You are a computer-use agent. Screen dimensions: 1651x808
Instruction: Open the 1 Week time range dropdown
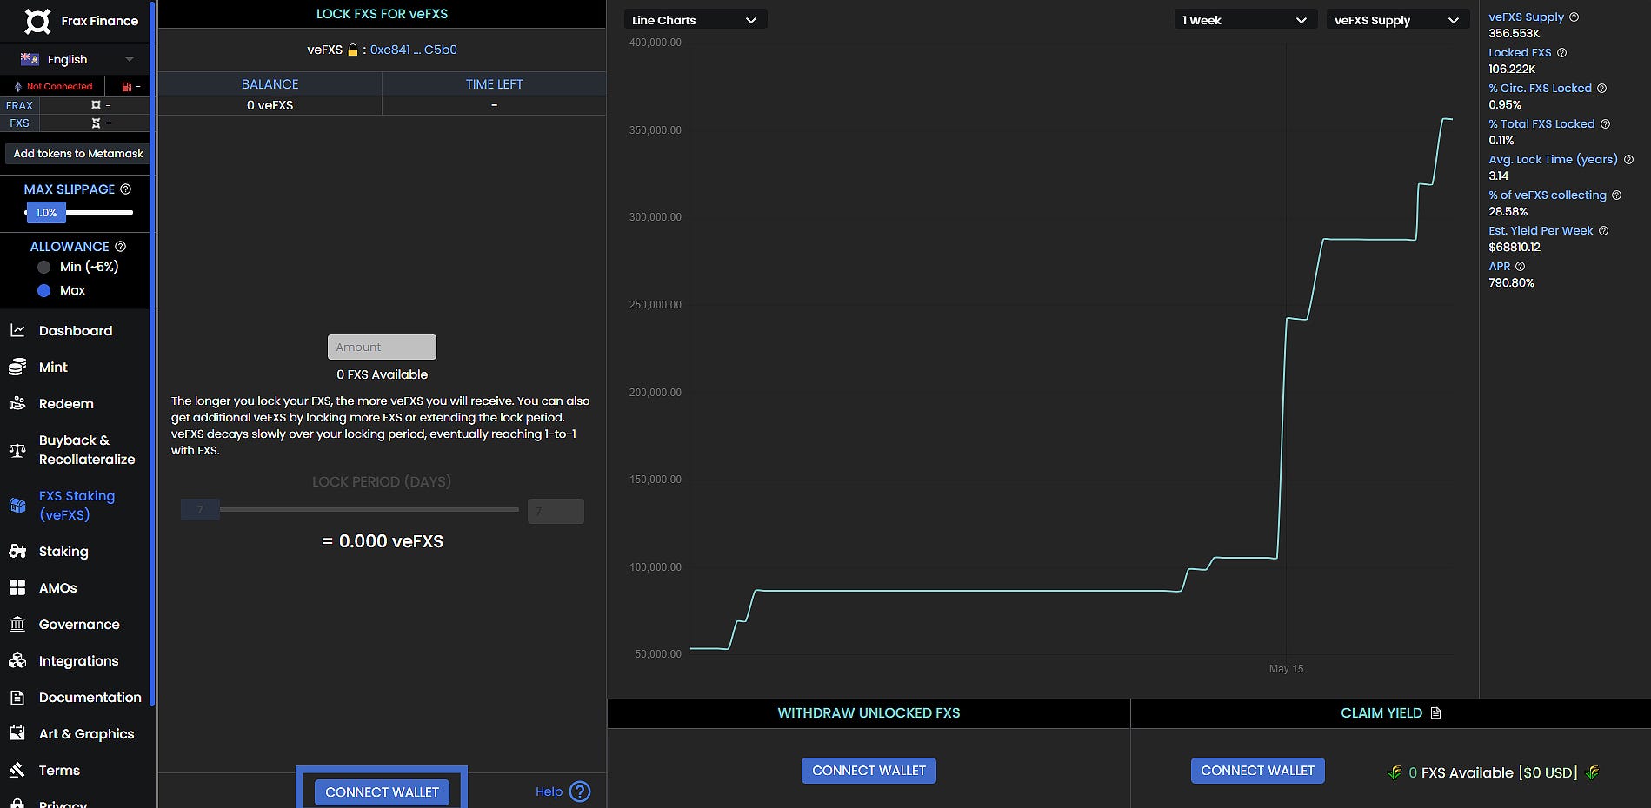coord(1245,20)
